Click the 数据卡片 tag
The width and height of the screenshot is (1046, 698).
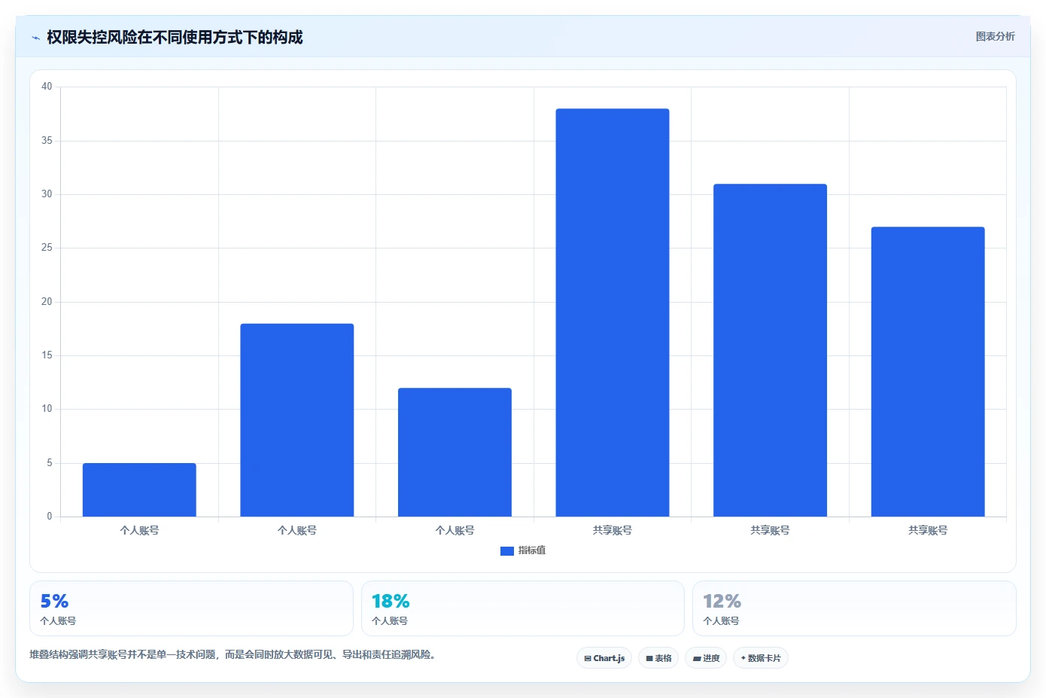(x=761, y=658)
